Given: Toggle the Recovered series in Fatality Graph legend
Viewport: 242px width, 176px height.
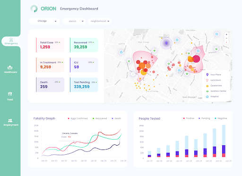Looking at the screenshot, I should click(x=100, y=118).
